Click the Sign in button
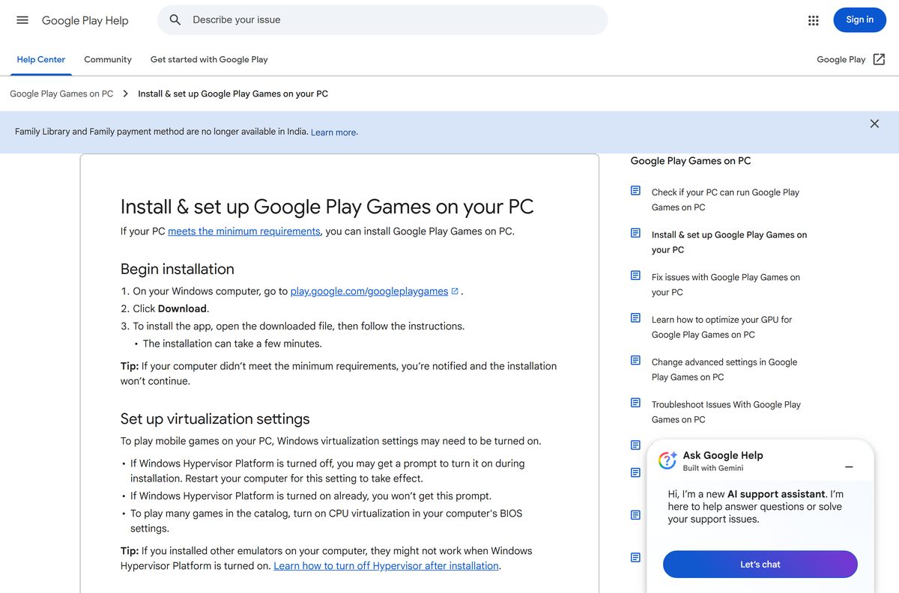Viewport: 899px width, 593px height. click(x=859, y=20)
